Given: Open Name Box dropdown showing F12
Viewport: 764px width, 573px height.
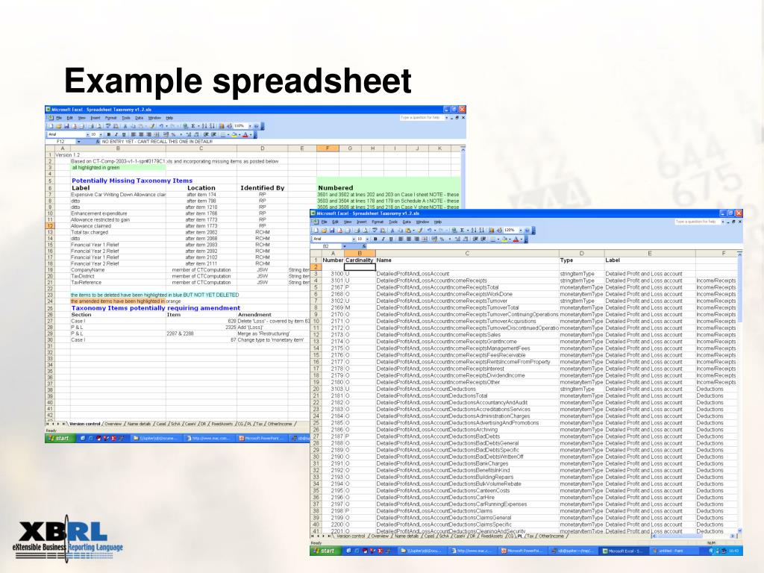Looking at the screenshot, I should tap(79, 141).
